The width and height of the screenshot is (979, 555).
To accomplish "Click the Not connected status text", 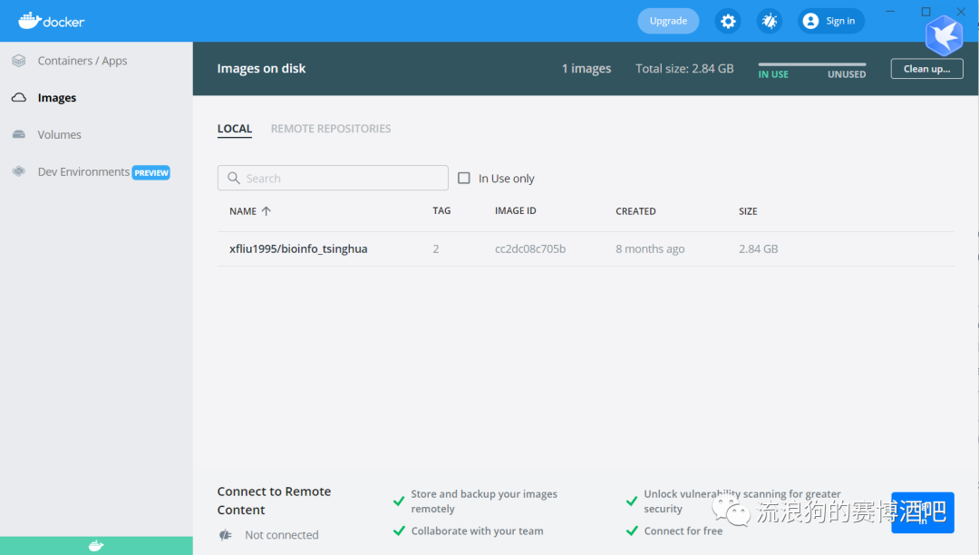I will [282, 535].
